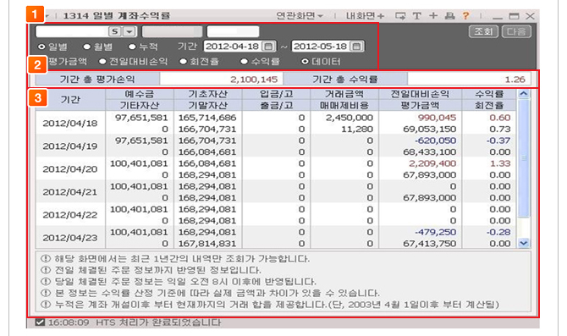
Task: Select the 월별 radio option
Action: point(87,47)
